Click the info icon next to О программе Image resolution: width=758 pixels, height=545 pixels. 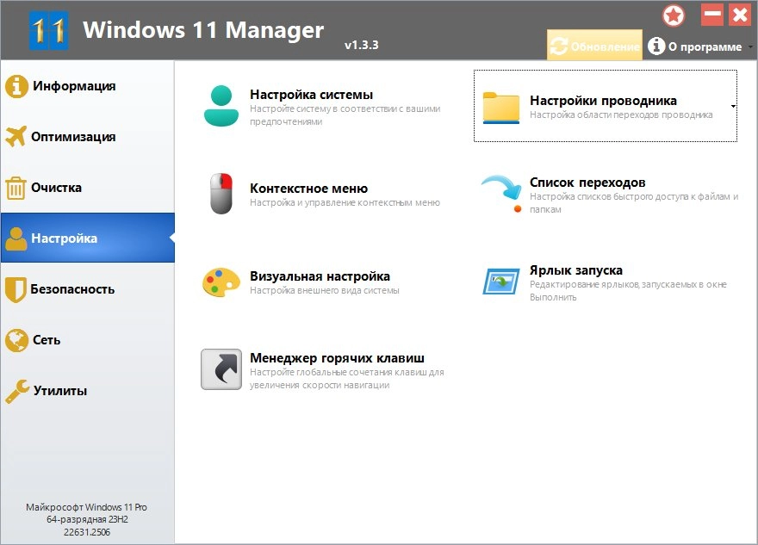656,46
